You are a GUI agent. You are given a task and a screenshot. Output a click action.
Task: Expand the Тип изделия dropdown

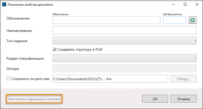tap(124, 41)
